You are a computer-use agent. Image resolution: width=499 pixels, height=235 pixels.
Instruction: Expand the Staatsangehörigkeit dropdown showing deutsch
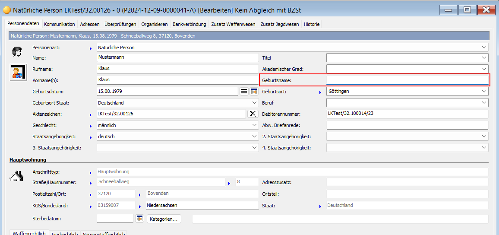(x=254, y=137)
